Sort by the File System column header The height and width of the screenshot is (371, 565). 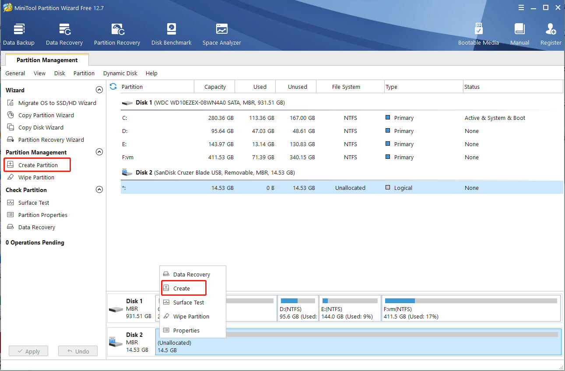(350, 87)
